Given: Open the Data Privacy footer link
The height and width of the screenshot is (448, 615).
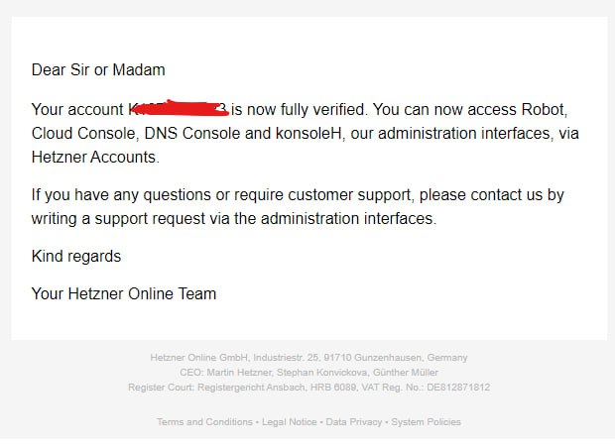Looking at the screenshot, I should coord(354,422).
